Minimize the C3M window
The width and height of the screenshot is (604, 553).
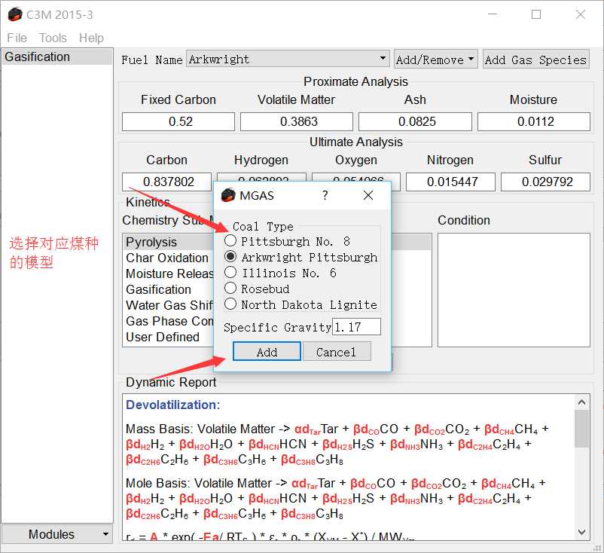[493, 14]
